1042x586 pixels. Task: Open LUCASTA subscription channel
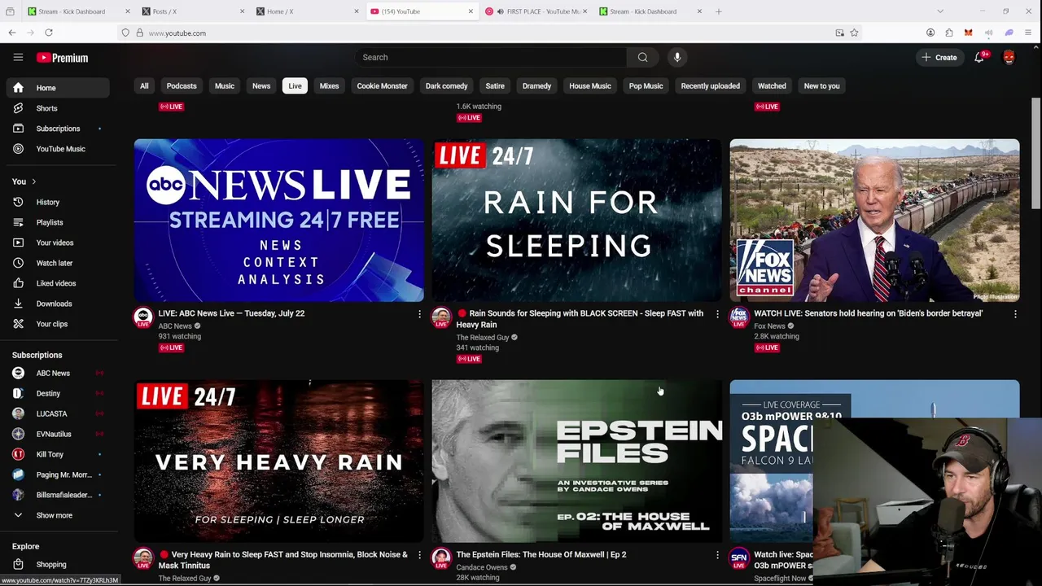(57, 413)
